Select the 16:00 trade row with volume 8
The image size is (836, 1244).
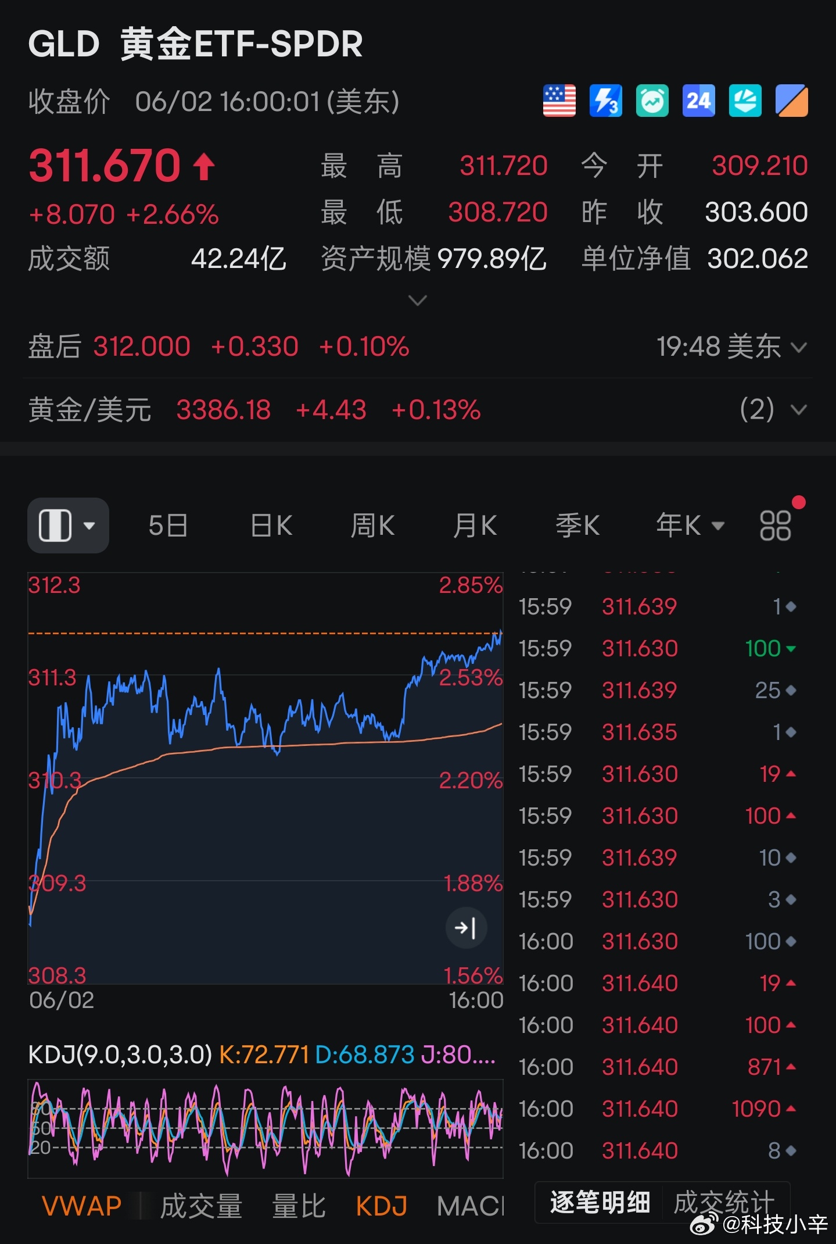click(657, 1151)
